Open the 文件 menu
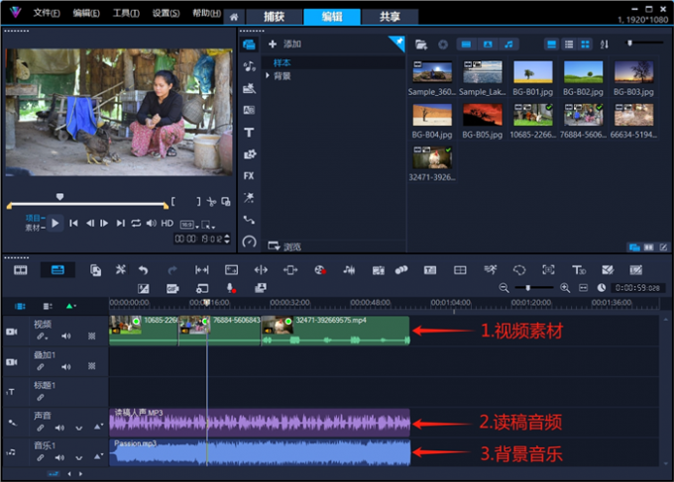Viewport: 674px width, 482px height. point(47,13)
